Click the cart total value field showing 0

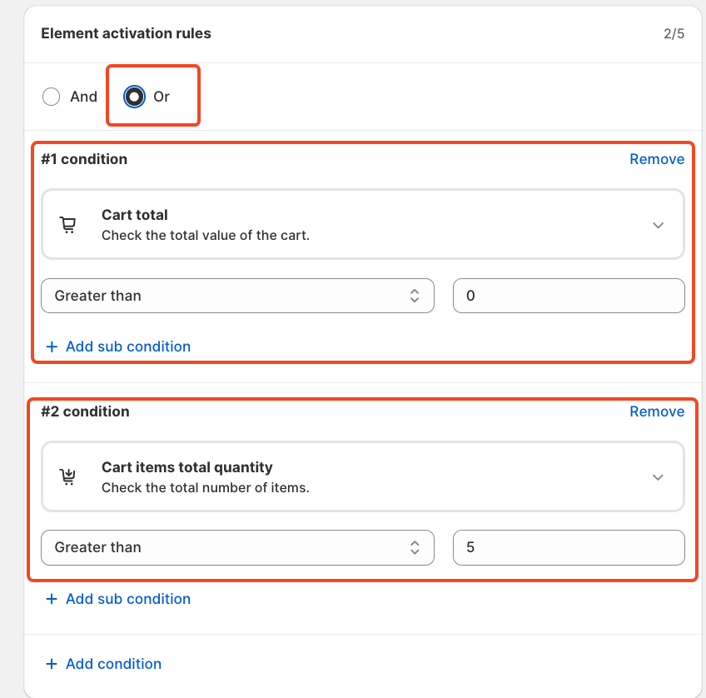[x=569, y=296]
